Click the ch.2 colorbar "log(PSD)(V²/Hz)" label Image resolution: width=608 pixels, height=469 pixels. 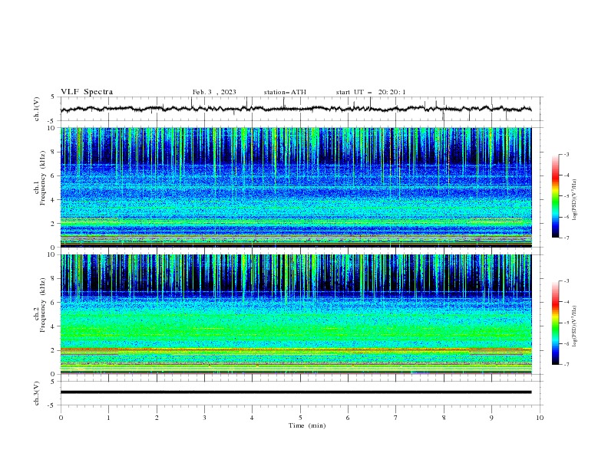coord(575,326)
